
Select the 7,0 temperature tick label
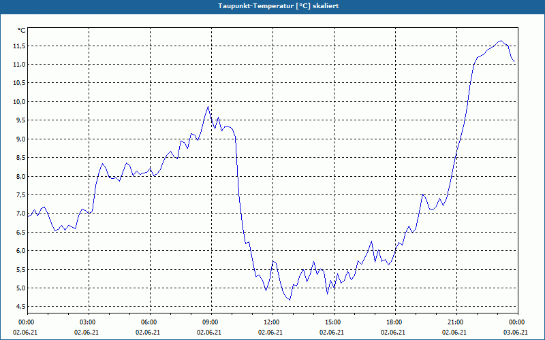[x=21, y=214]
